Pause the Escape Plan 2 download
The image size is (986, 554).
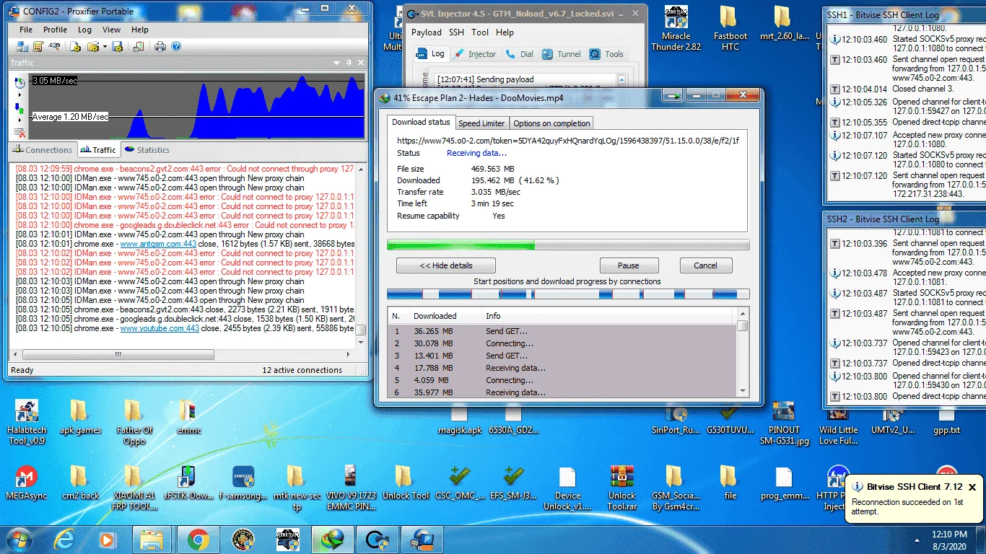click(629, 265)
